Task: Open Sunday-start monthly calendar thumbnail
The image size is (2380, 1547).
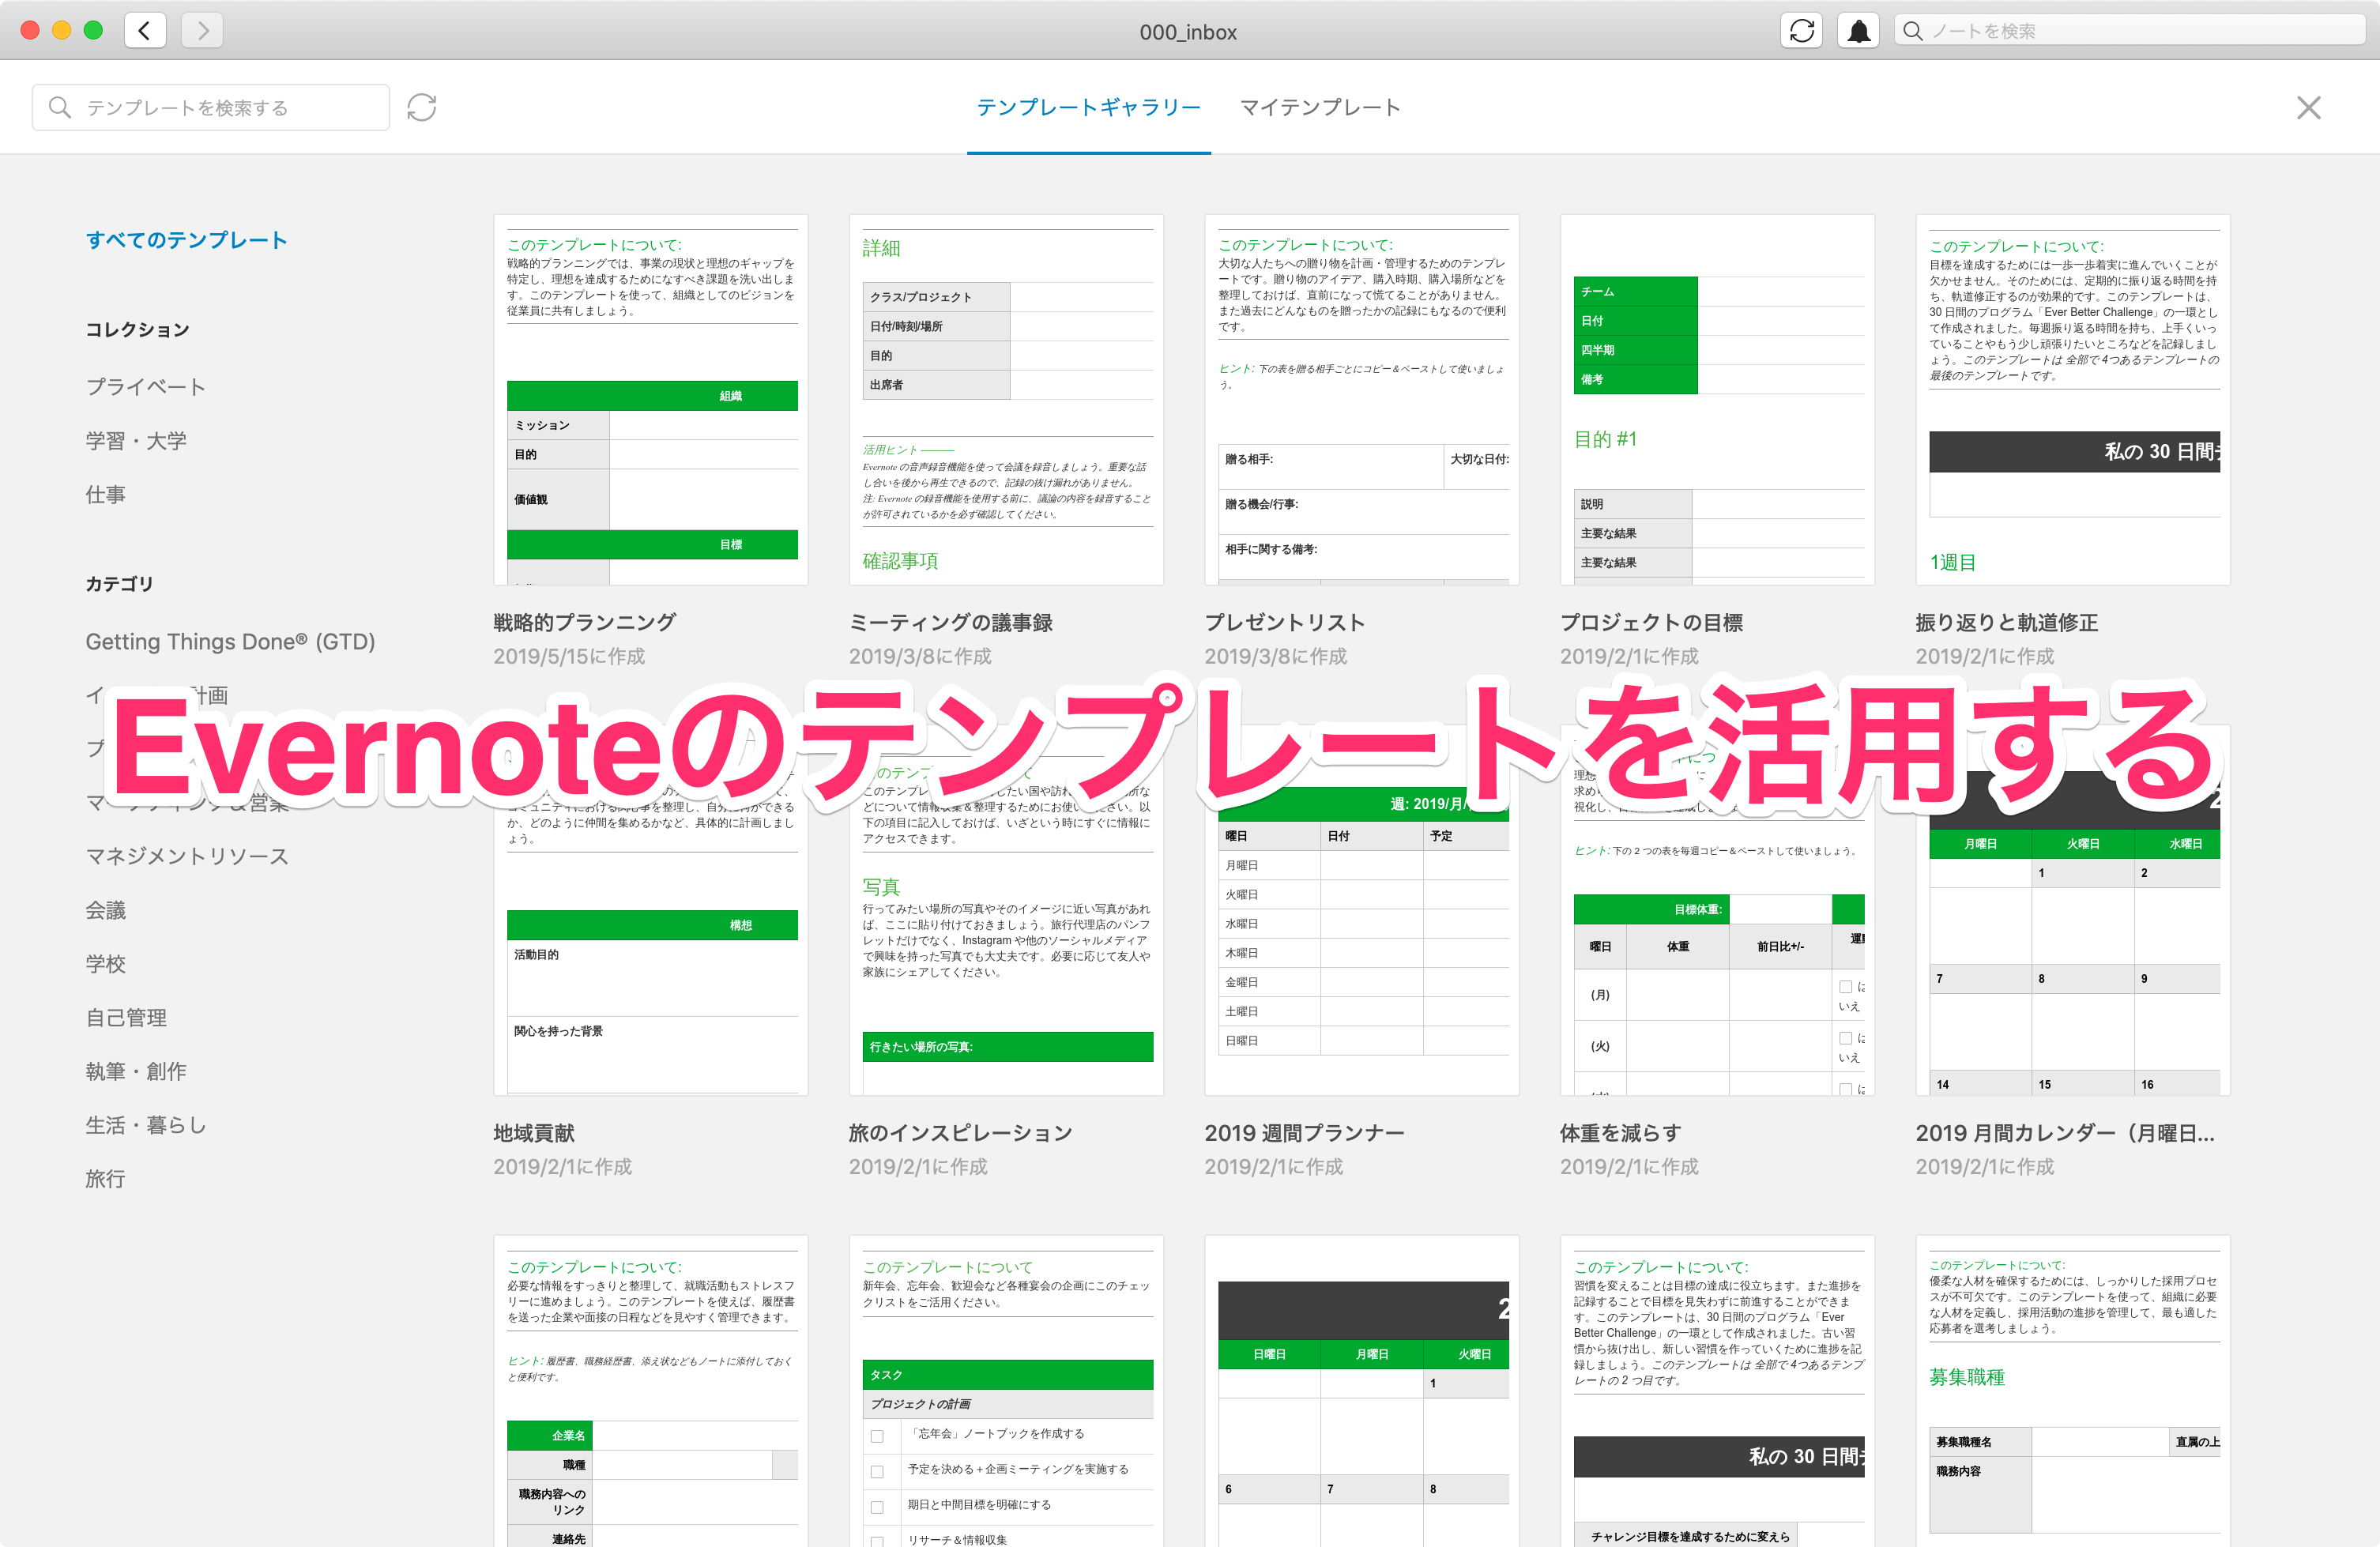Action: pos(1362,1391)
